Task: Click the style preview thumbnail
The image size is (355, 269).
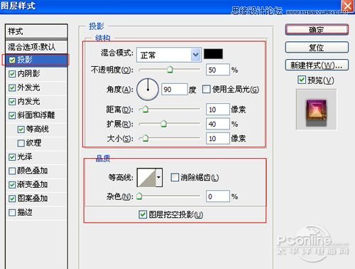Action: pos(316,110)
